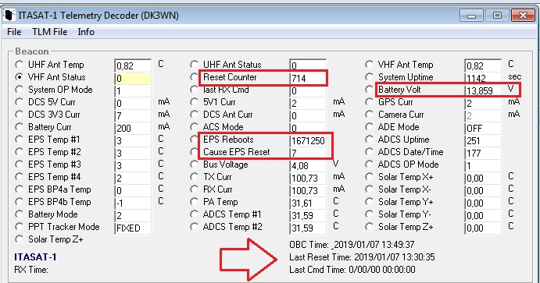
Task: Click the ITASAT-1 satellite name label
Action: [x=35, y=257]
